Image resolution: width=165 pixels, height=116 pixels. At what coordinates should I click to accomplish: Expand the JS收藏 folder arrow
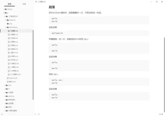click(5, 93)
